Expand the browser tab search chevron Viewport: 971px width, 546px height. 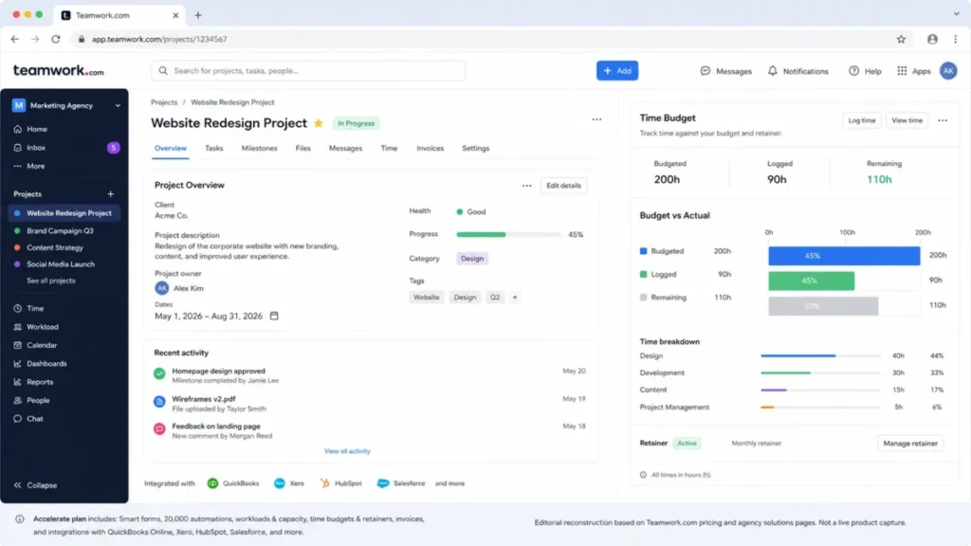[956, 13]
